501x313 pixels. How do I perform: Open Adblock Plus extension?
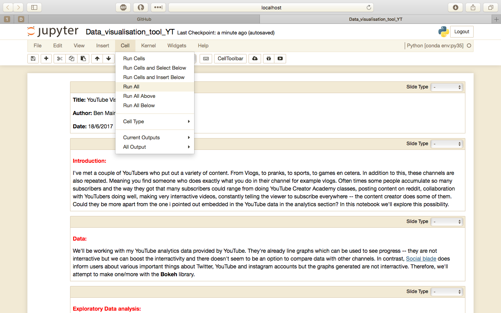click(x=123, y=7)
